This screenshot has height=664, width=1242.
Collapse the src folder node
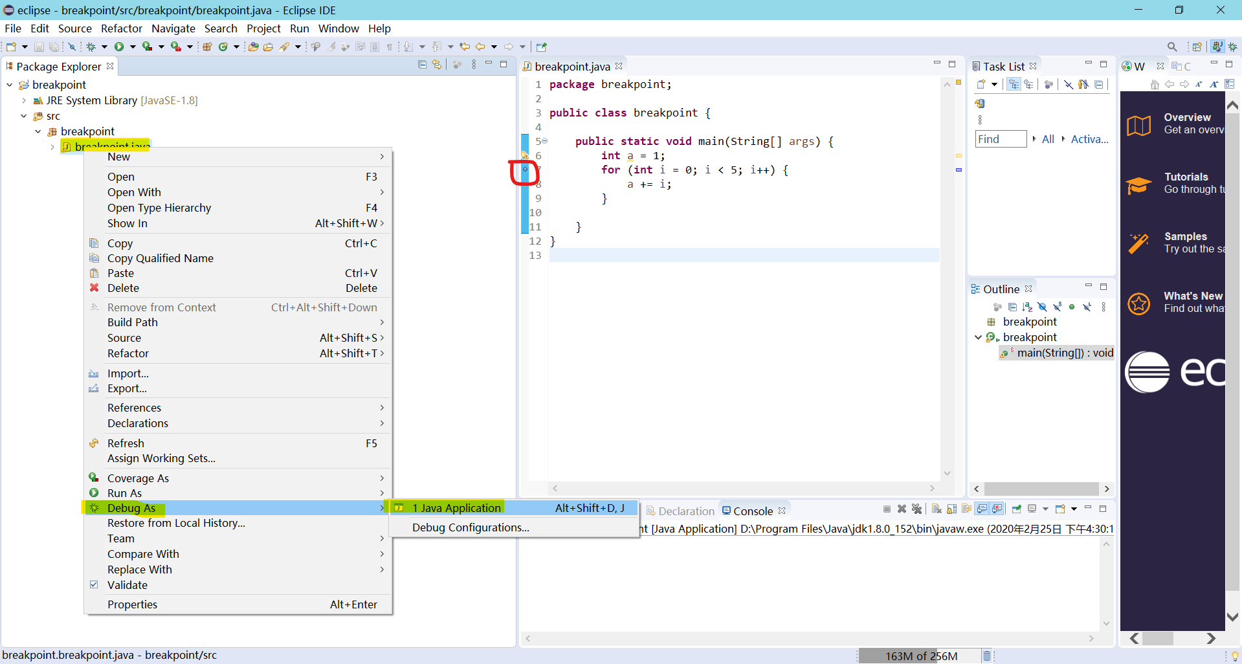(24, 116)
